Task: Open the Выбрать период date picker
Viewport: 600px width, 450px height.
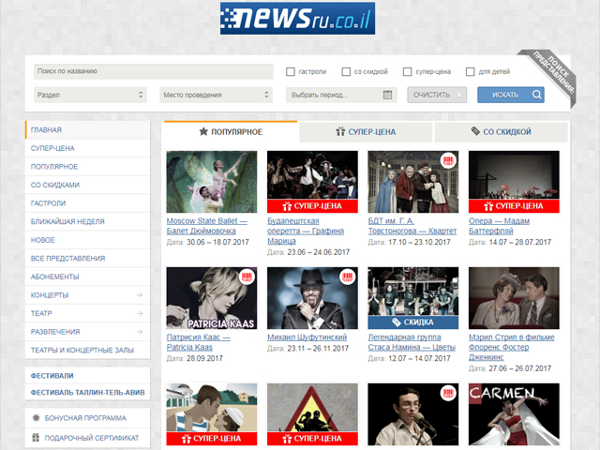Action: pos(341,95)
